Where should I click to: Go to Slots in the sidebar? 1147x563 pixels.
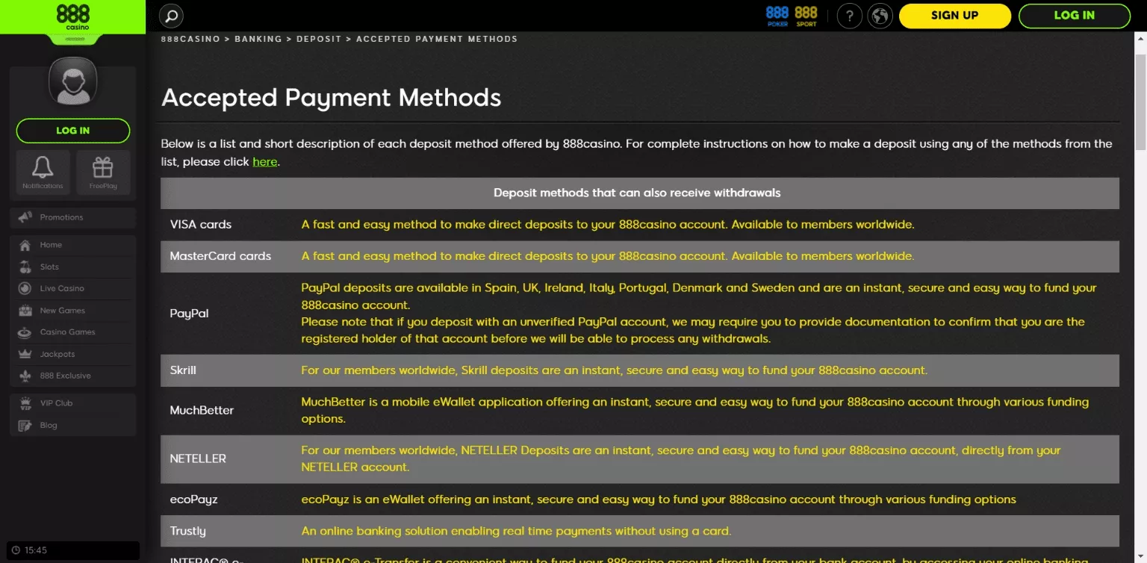pos(49,267)
